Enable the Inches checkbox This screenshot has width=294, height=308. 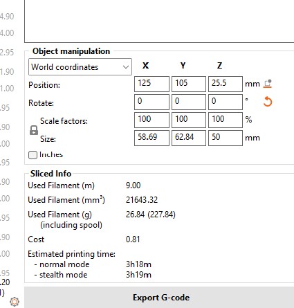(x=33, y=155)
